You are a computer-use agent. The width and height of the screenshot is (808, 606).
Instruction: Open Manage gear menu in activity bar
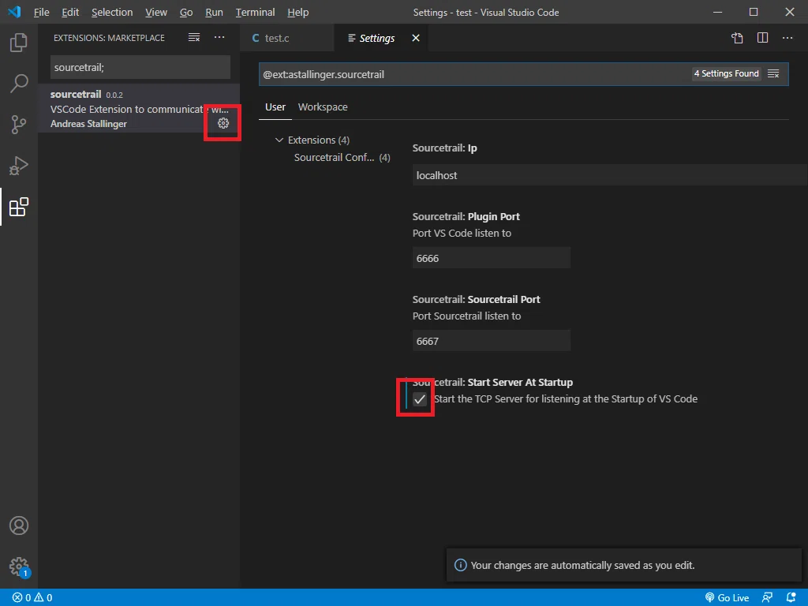pyautogui.click(x=19, y=567)
